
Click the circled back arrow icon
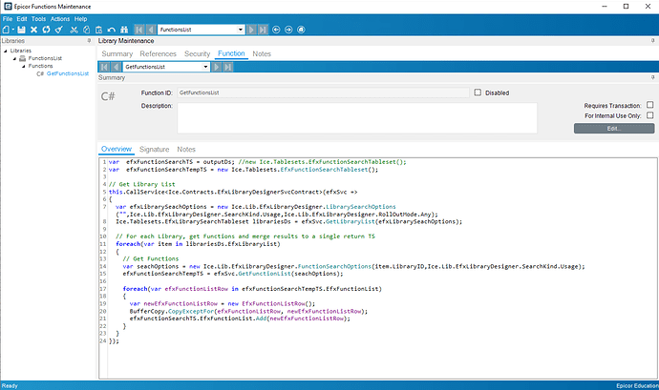click(x=276, y=30)
